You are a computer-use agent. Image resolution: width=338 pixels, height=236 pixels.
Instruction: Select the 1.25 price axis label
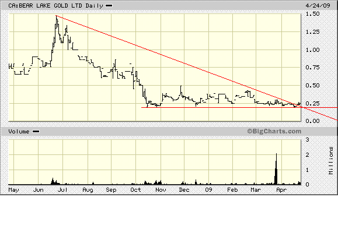[x=312, y=32]
